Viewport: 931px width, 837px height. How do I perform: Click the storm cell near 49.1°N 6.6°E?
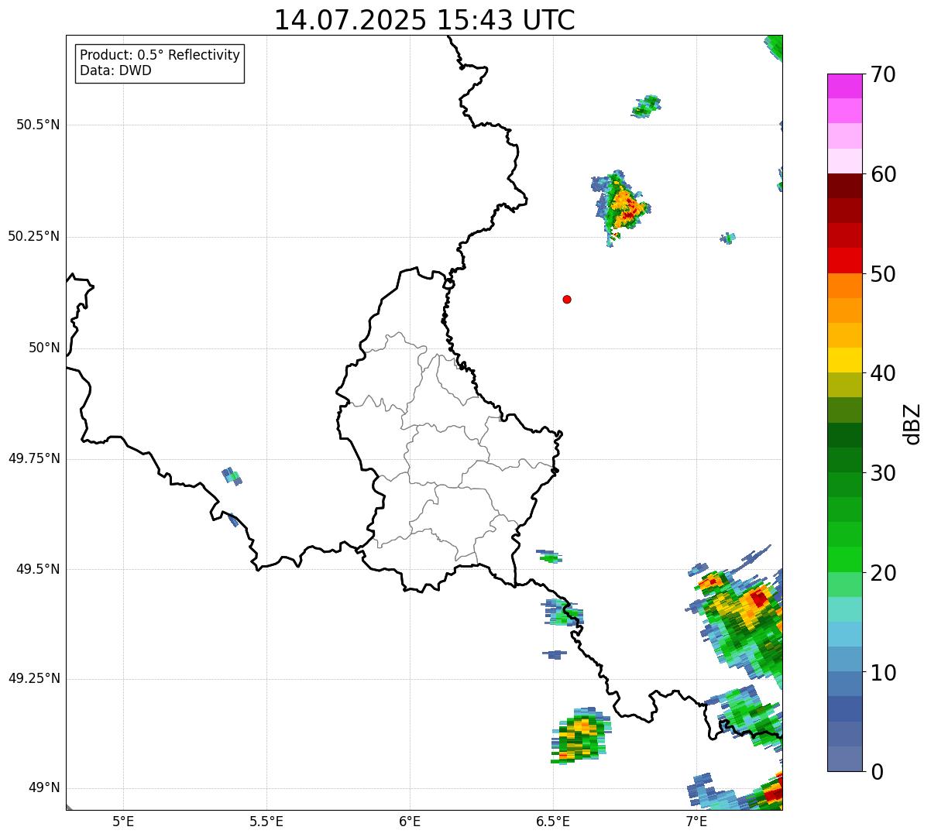click(x=580, y=736)
